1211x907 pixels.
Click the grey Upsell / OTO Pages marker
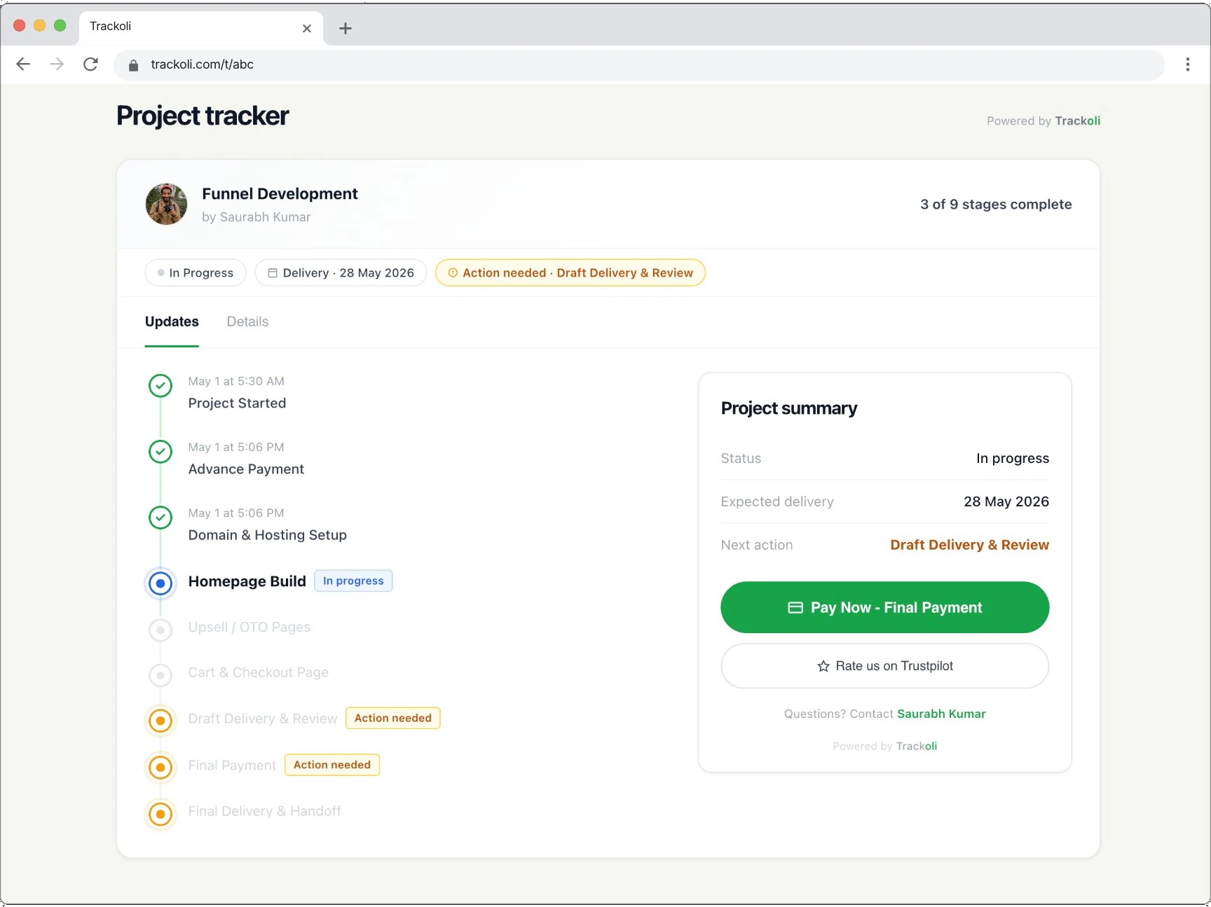pyautogui.click(x=160, y=630)
